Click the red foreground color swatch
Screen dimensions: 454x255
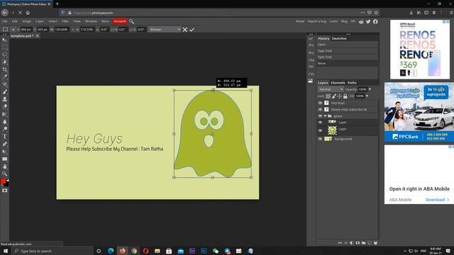pyautogui.click(x=3, y=181)
